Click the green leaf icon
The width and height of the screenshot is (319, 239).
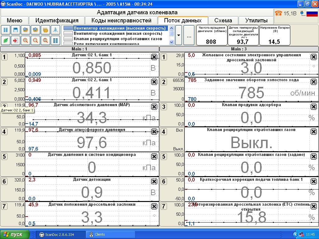click(6, 40)
